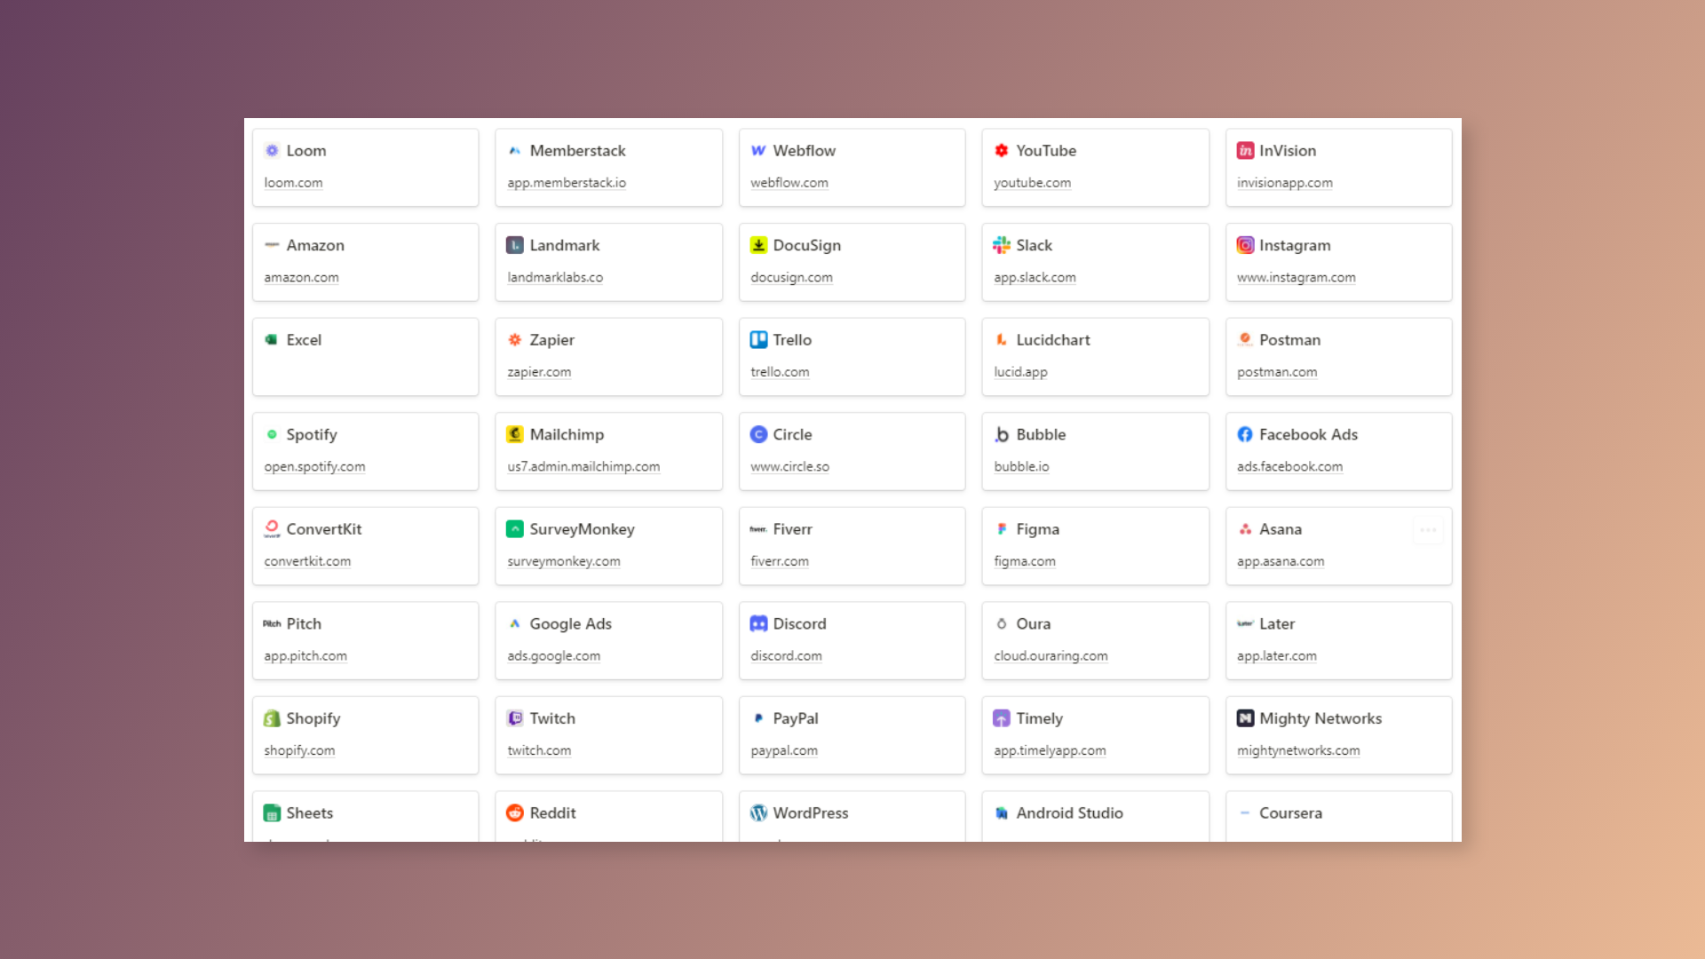
Task: Open the invisionapp.com link
Action: click(x=1284, y=183)
